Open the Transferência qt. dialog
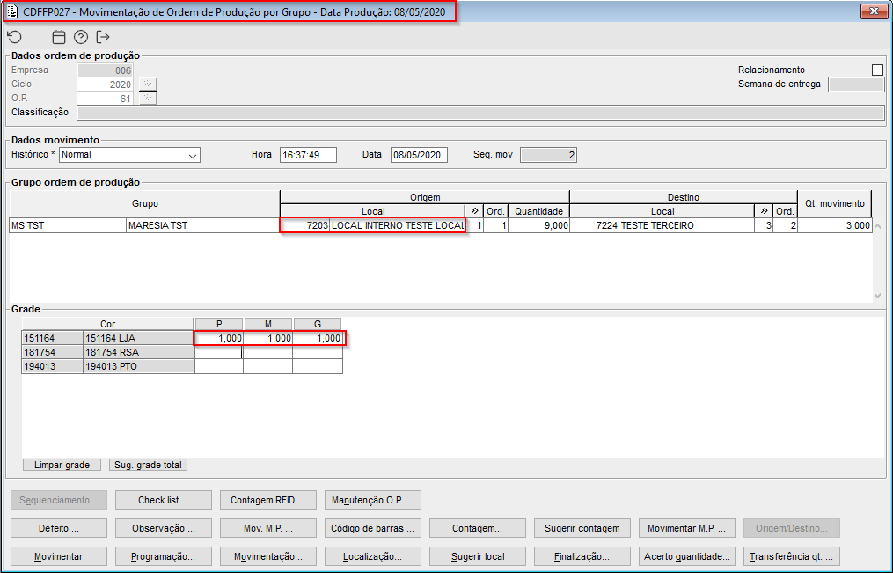 792,556
